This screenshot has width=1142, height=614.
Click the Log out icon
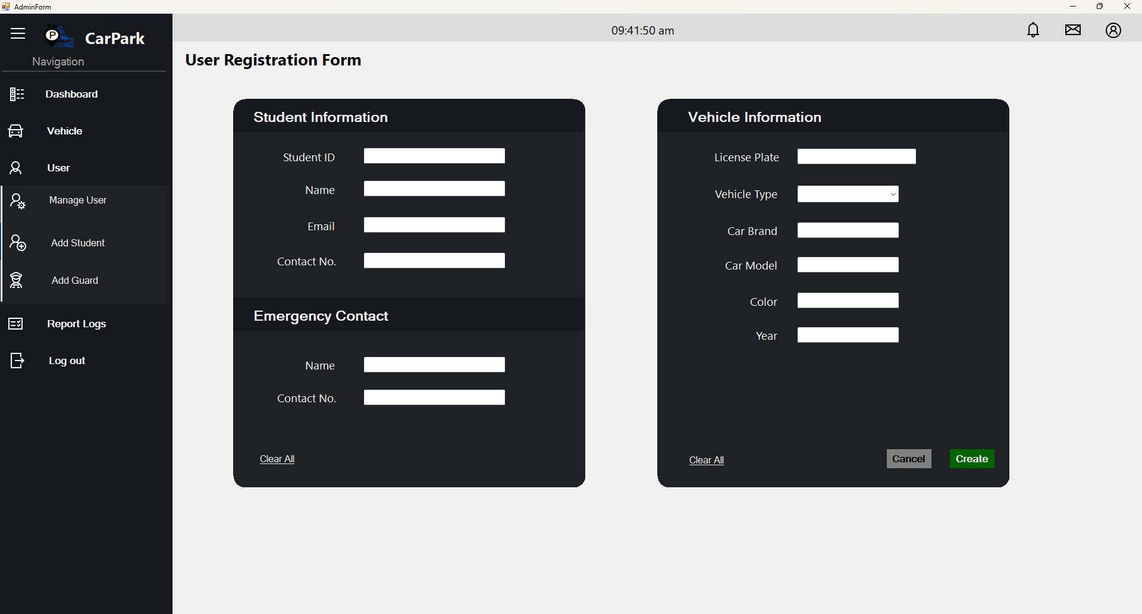(17, 361)
